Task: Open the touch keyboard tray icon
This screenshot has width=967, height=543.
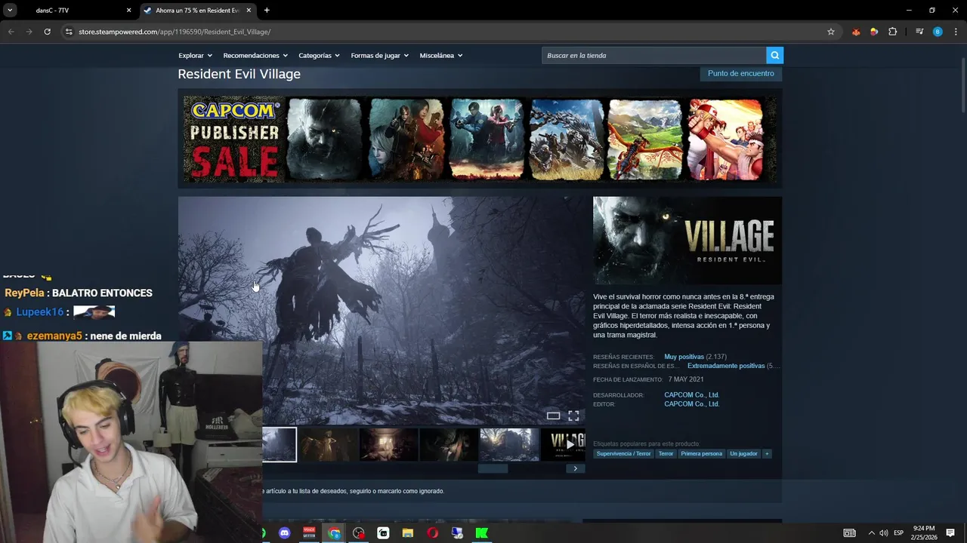Action: click(849, 533)
